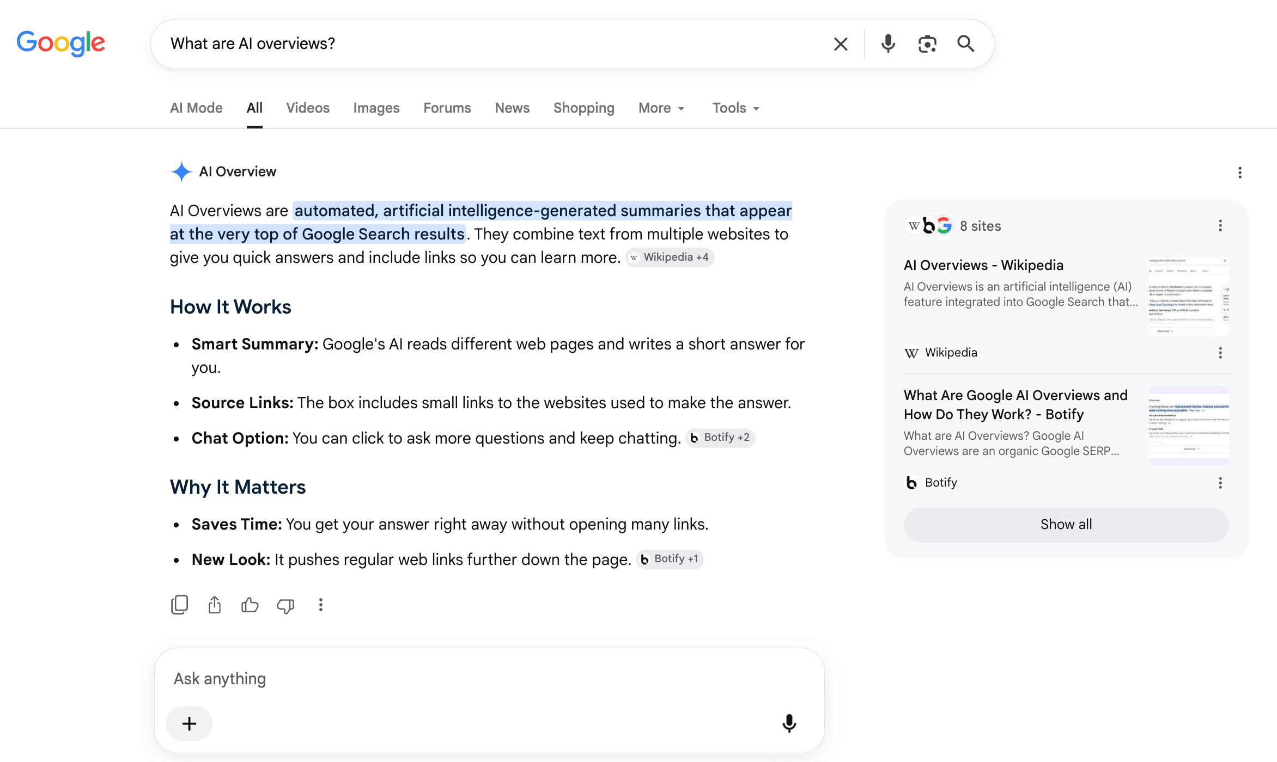Click the Why It Matters heading

pos(238,487)
